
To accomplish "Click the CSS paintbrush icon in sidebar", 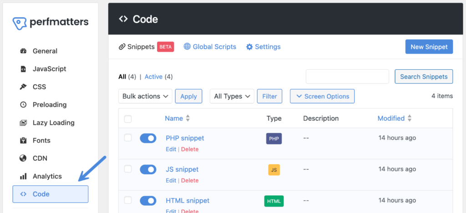I will pos(23,87).
